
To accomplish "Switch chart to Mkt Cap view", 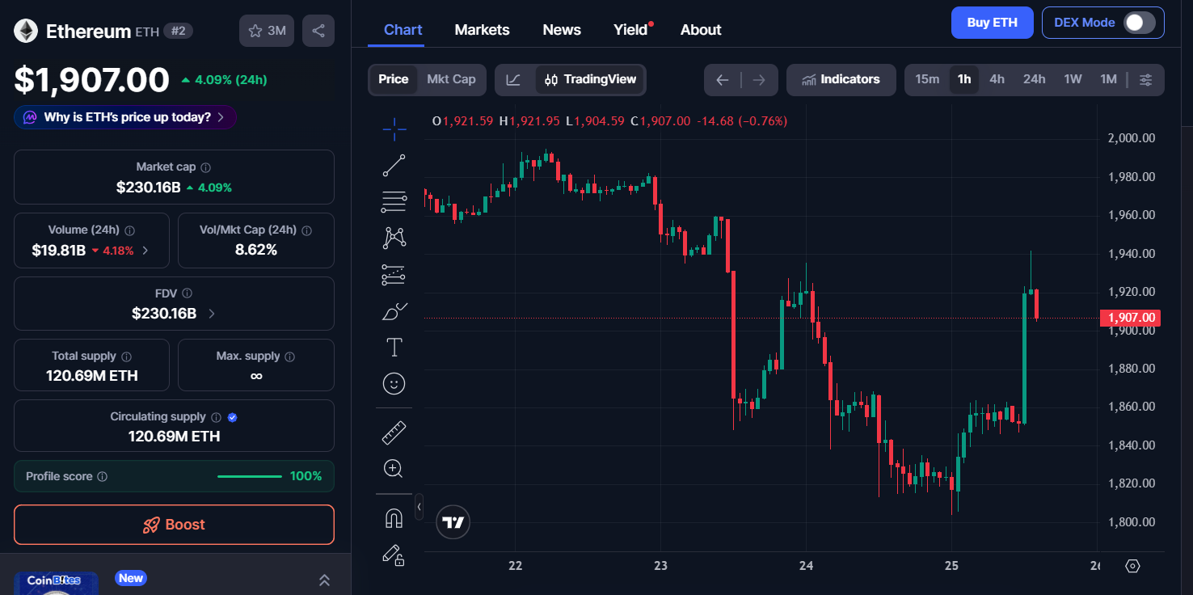I will (x=451, y=79).
